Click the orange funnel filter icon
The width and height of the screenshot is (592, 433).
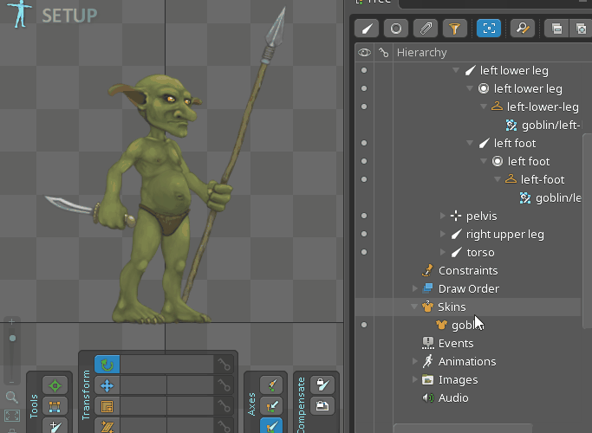454,29
